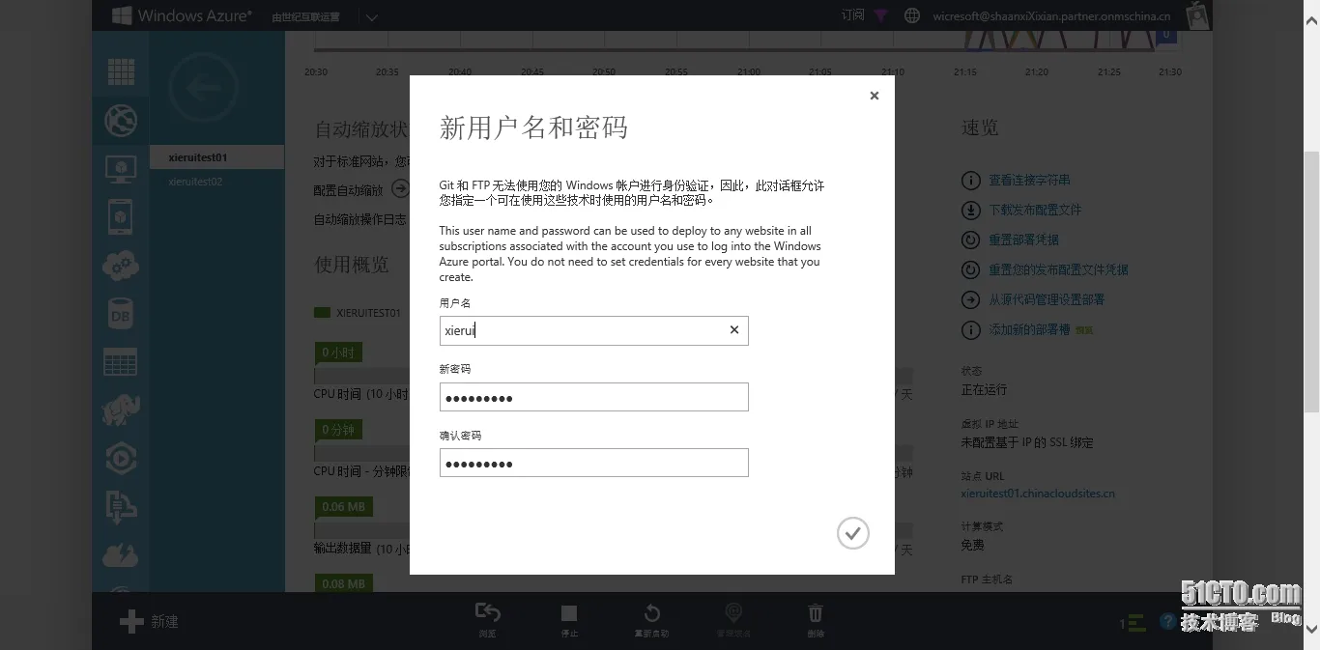The width and height of the screenshot is (1320, 650).
Task: Open the wicresoft account menu
Action: pos(1051,15)
